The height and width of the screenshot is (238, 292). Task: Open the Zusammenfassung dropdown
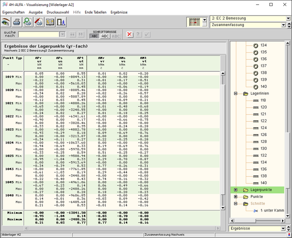pyautogui.click(x=283, y=25)
